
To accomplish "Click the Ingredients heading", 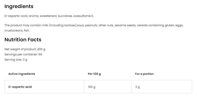I will pos(19,6).
